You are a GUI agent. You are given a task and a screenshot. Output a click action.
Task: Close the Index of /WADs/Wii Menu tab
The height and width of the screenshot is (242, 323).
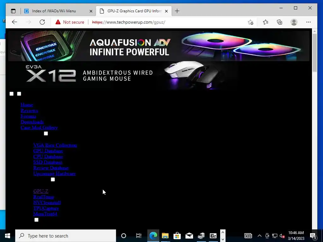click(91, 11)
